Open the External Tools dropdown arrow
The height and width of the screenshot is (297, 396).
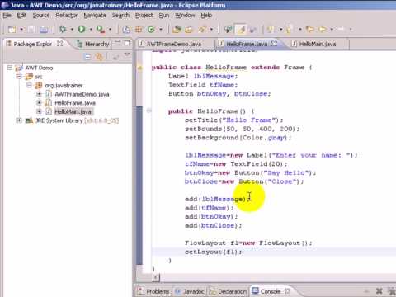point(110,29)
